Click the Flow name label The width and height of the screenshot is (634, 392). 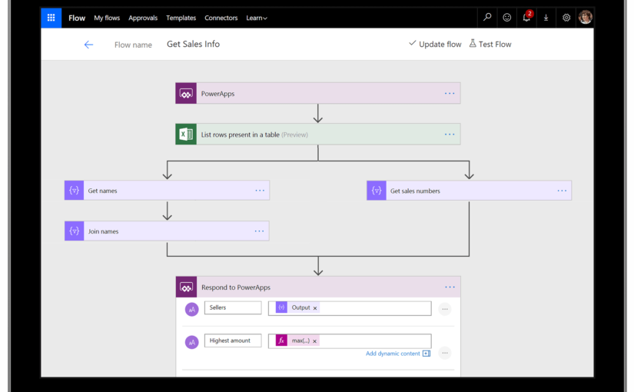coord(133,45)
